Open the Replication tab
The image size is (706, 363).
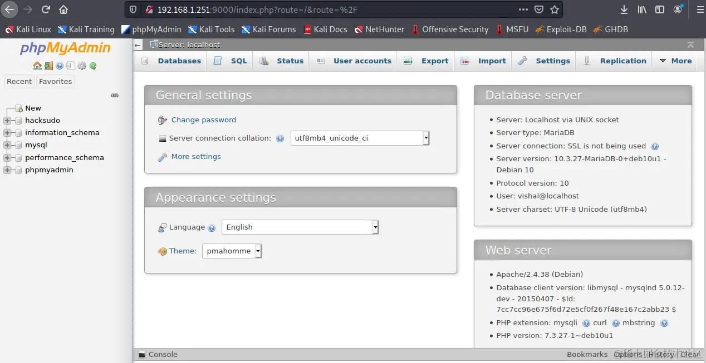click(615, 61)
